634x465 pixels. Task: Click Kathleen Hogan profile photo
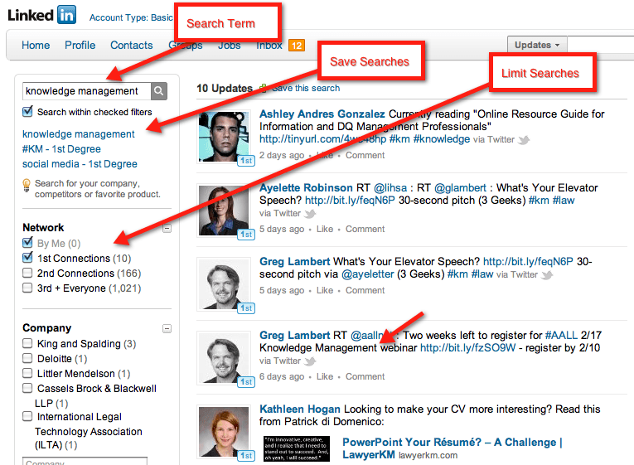click(x=224, y=432)
